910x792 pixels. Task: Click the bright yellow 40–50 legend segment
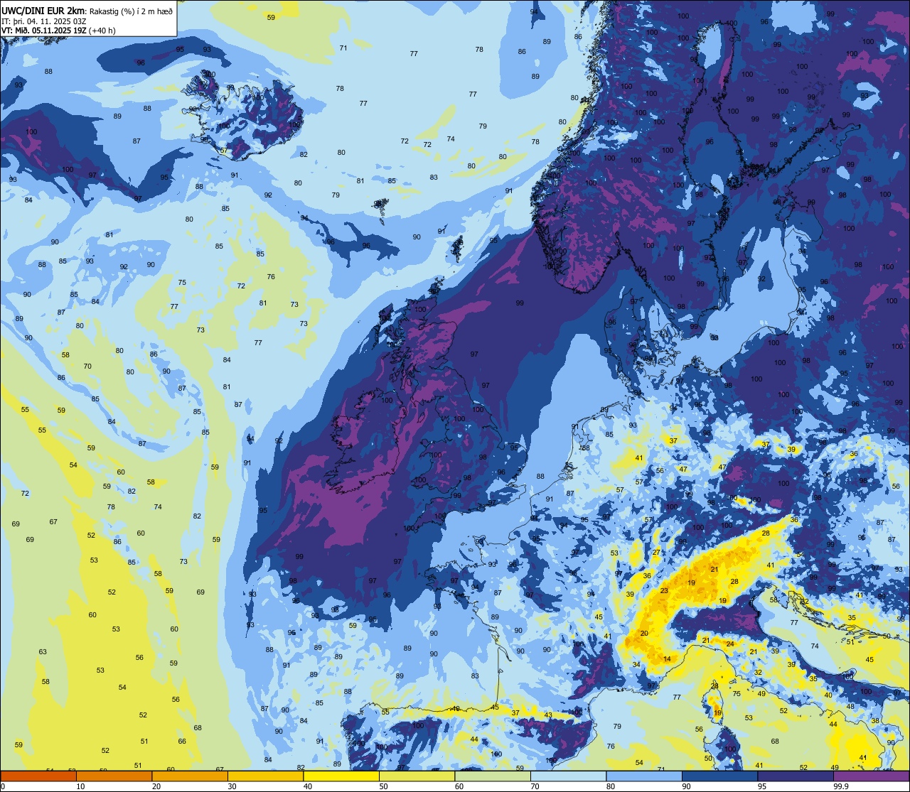pyautogui.click(x=341, y=776)
